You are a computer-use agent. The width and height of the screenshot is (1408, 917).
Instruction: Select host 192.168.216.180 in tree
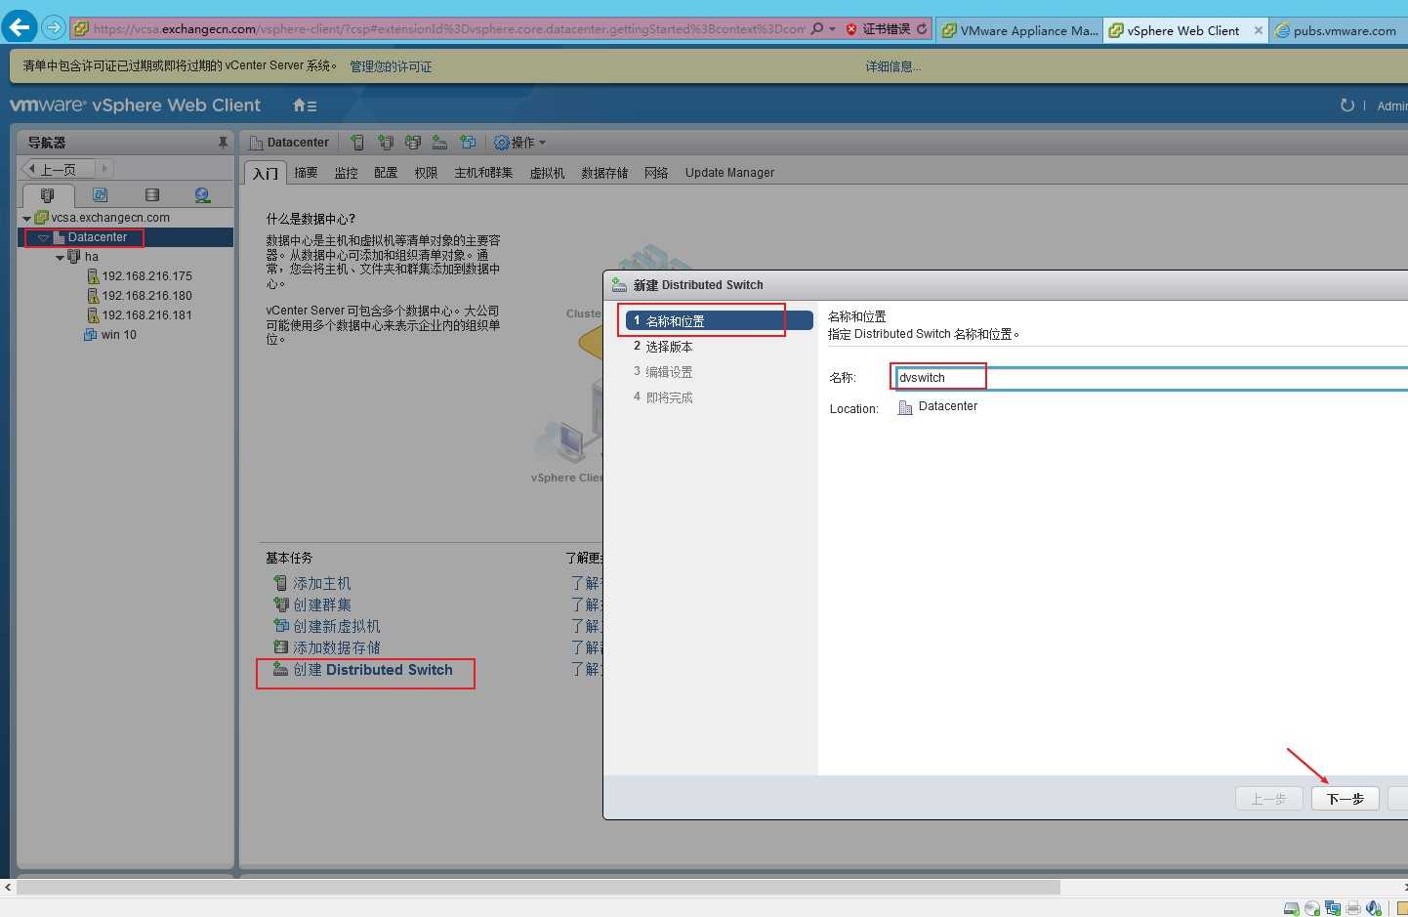(146, 296)
